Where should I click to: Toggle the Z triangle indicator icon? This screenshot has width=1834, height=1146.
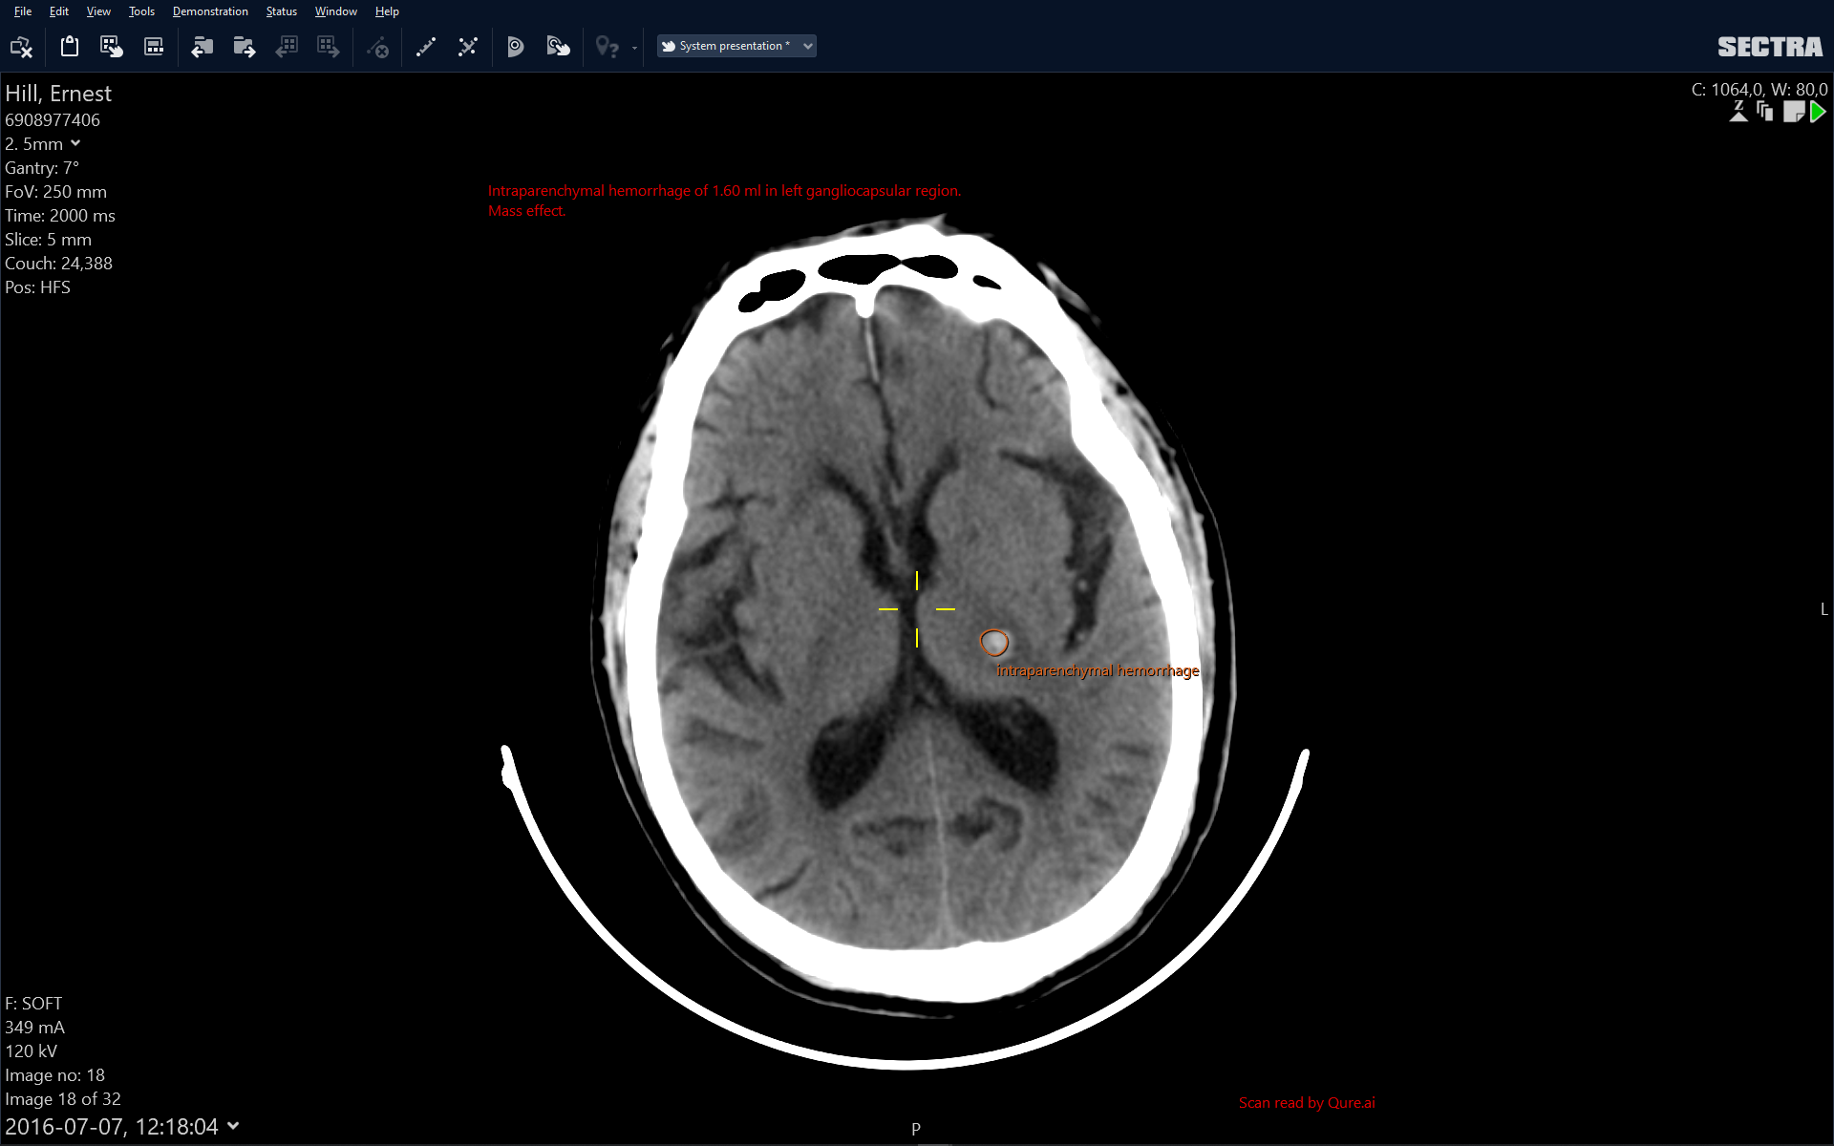click(x=1738, y=113)
